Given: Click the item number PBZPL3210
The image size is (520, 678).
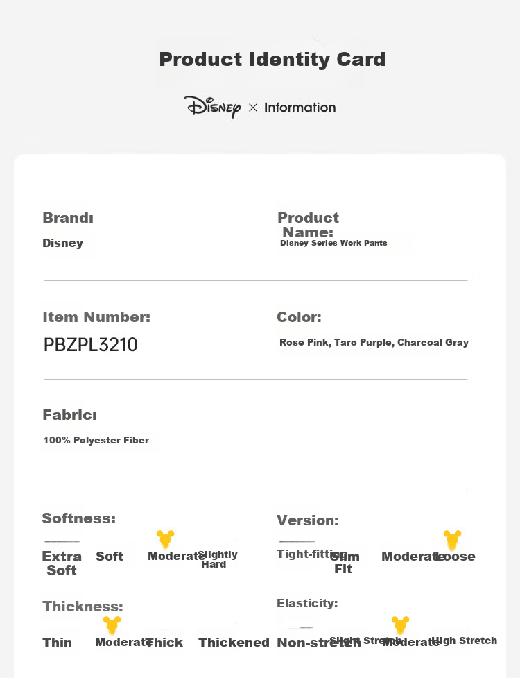Looking at the screenshot, I should [x=91, y=345].
